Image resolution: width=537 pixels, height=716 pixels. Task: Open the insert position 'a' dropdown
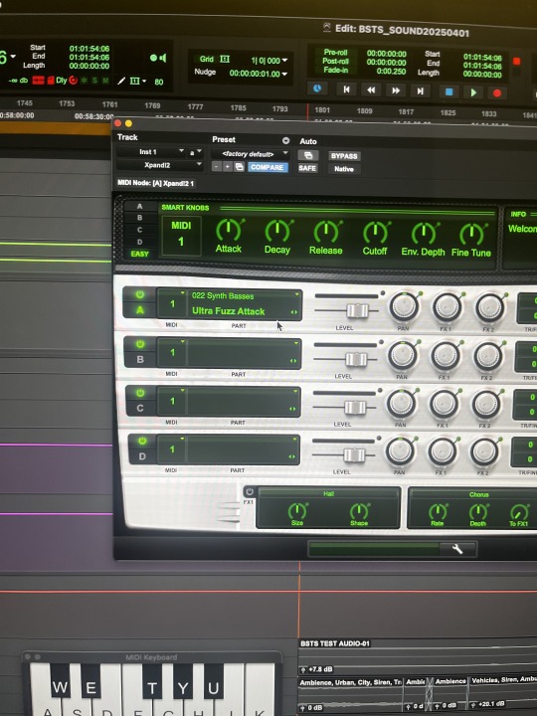195,152
